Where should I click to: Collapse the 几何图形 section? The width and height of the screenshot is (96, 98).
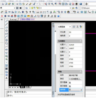pyautogui.click(x=80, y=41)
